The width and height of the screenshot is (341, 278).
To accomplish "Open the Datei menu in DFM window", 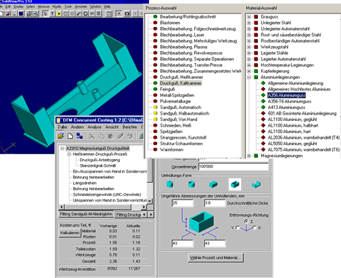I will (x=62, y=127).
